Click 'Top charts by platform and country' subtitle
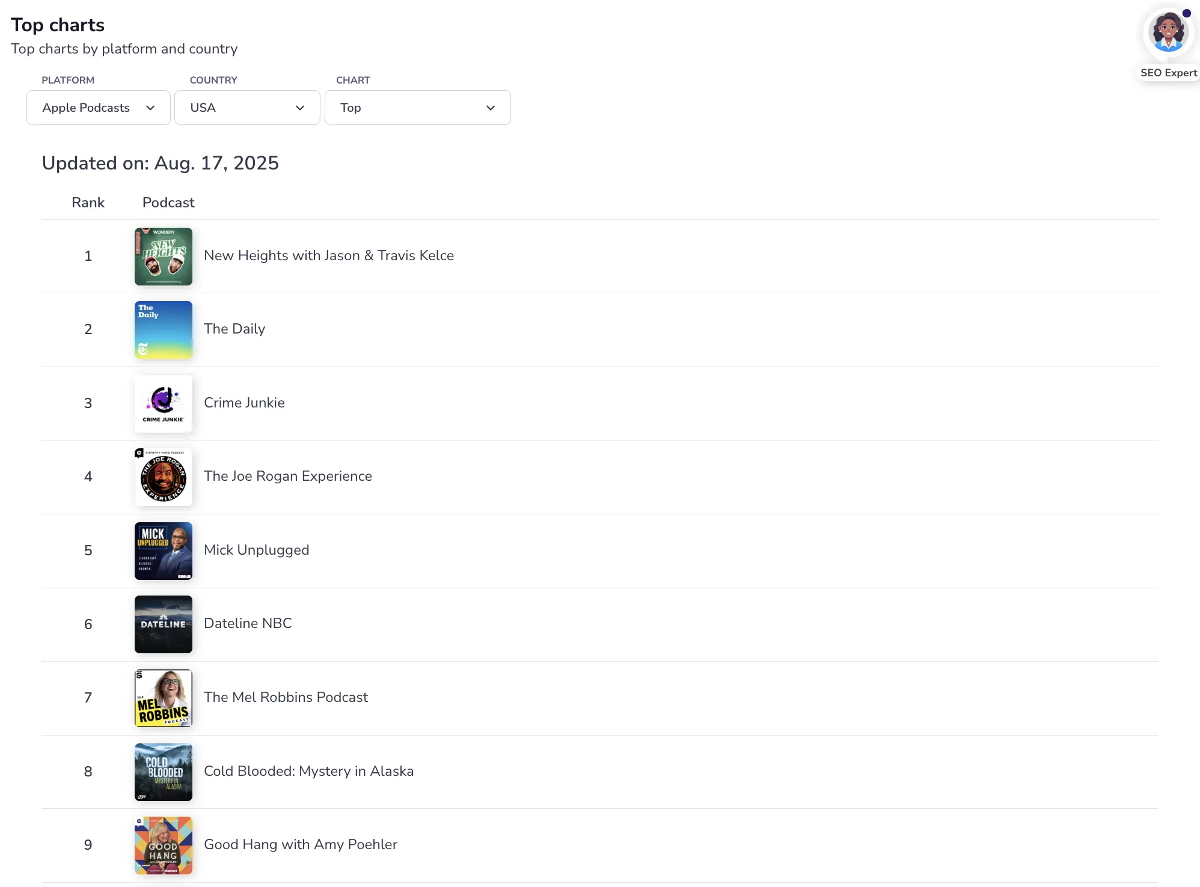The image size is (1200, 887). point(124,49)
